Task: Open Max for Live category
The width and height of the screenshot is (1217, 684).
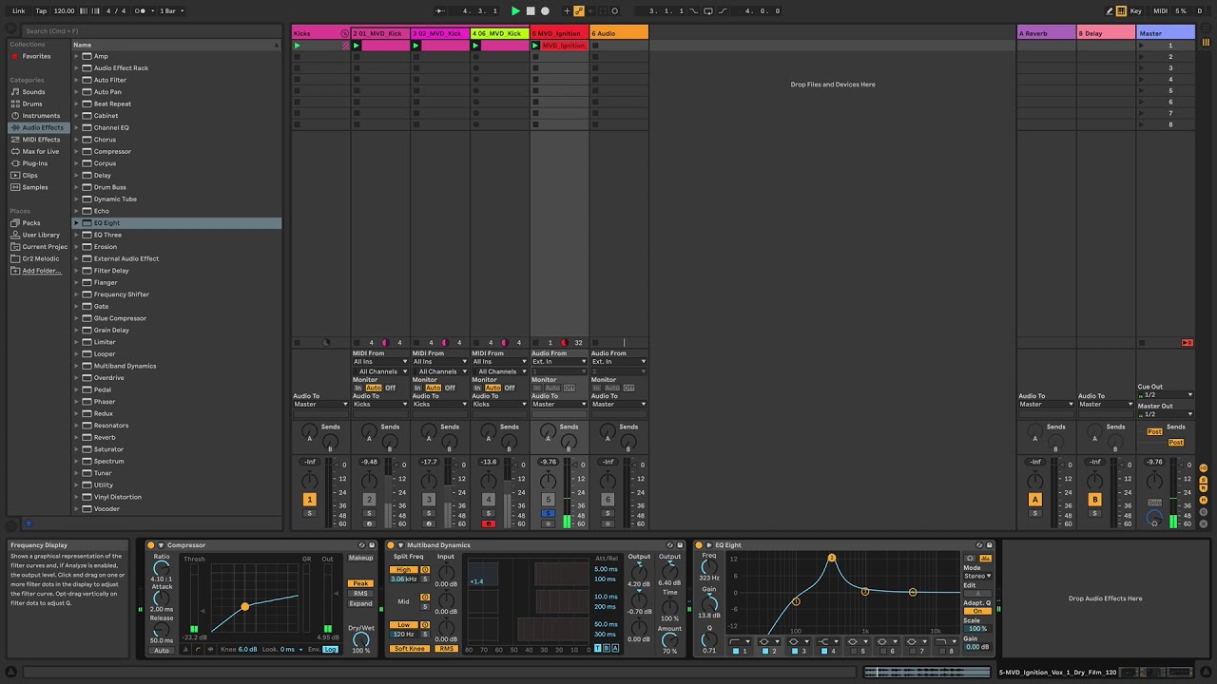Action: click(41, 151)
